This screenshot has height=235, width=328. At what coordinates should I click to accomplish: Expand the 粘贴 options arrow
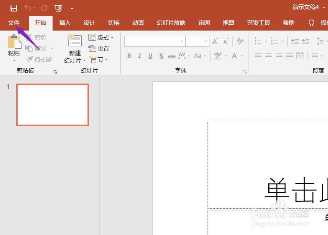tap(14, 60)
